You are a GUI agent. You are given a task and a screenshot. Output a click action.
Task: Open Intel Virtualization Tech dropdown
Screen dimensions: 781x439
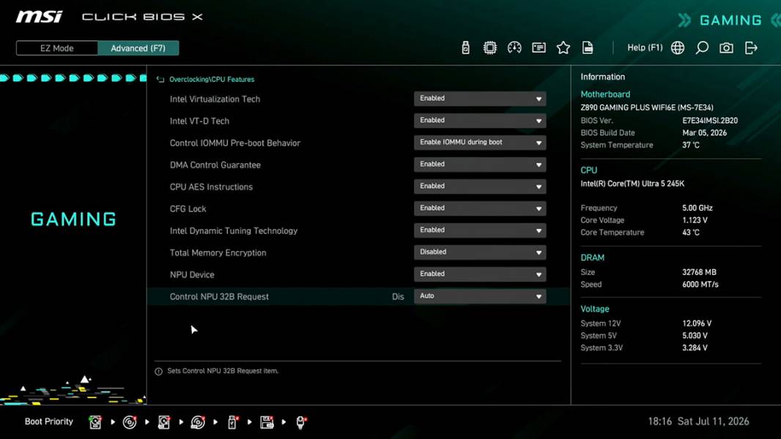(x=480, y=99)
